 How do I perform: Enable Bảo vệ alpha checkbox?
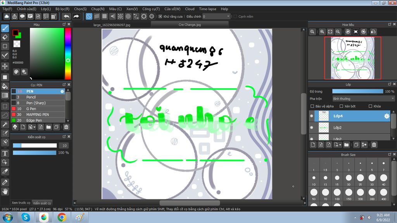[x=312, y=106]
